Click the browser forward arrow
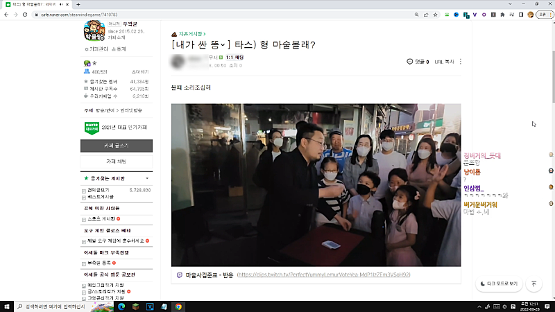This screenshot has height=312, width=555. 15,15
